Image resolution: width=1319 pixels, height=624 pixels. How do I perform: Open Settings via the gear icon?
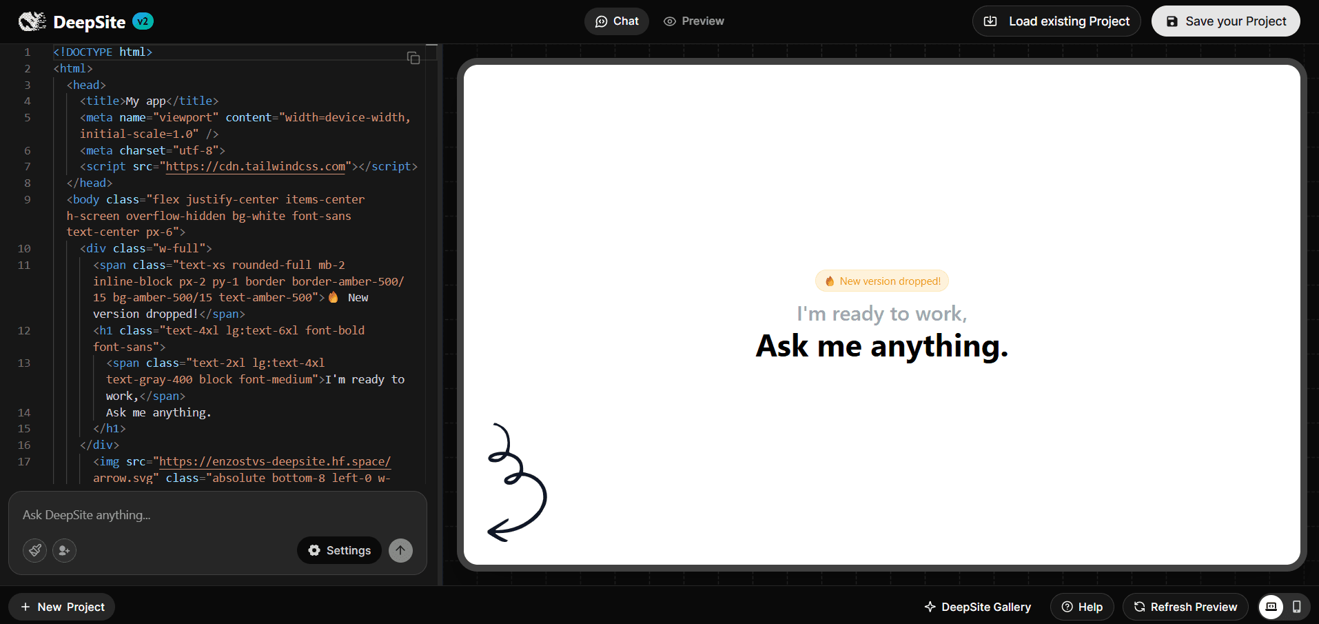(x=314, y=550)
